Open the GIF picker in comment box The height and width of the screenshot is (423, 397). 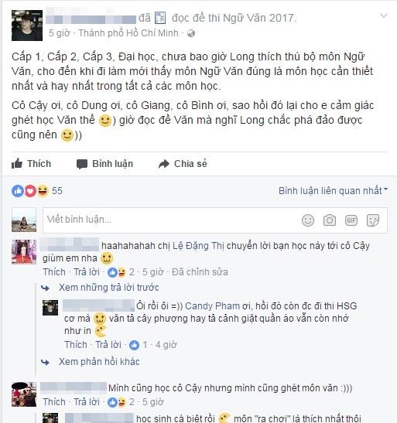tap(351, 220)
